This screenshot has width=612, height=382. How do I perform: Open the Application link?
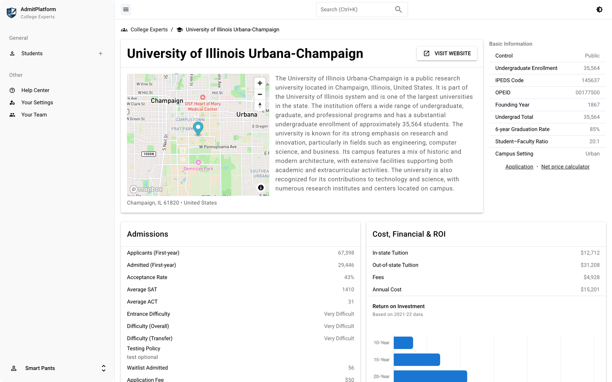pos(519,167)
